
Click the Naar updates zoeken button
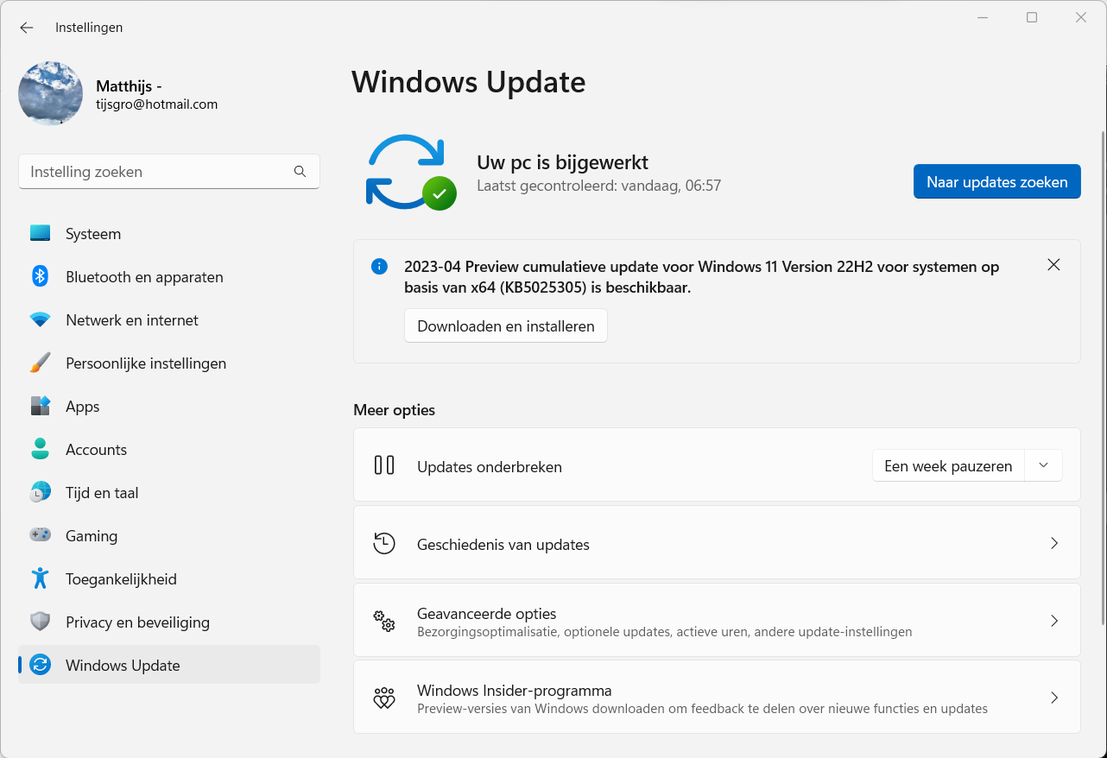(x=996, y=181)
